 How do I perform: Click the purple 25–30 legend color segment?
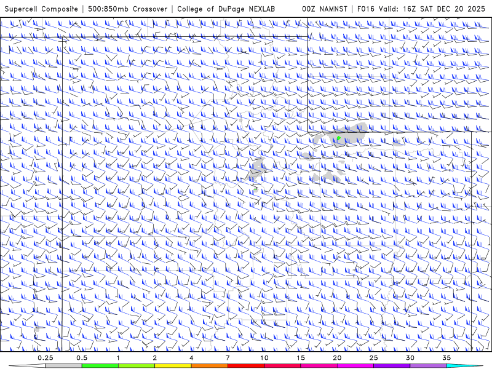point(392,366)
